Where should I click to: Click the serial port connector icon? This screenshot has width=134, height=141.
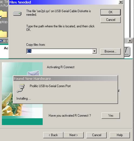pyautogui.click(x=21, y=88)
